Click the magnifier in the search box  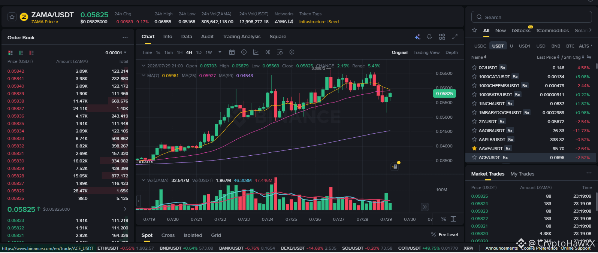pos(479,17)
